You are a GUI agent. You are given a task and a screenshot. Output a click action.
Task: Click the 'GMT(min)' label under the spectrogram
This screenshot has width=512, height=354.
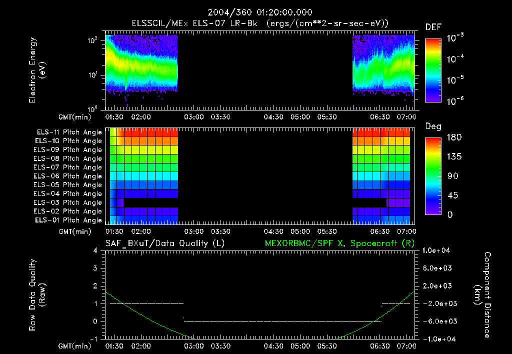click(75, 117)
